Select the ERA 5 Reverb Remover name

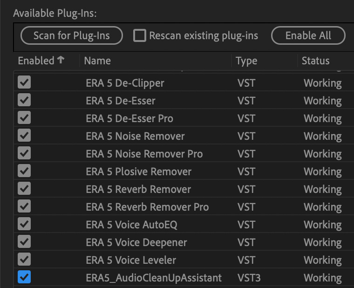pyautogui.click(x=138, y=189)
